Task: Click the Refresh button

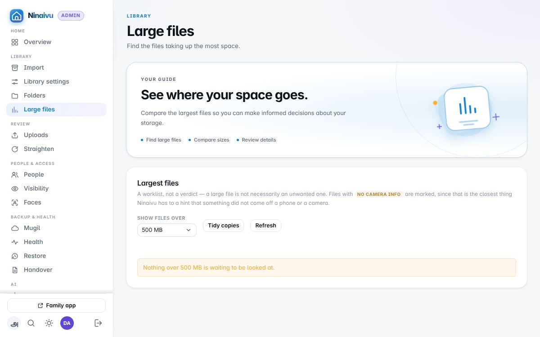Action: (265, 226)
